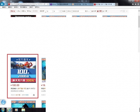
Task: Tick the 折扣 discount checkbox
Action: click(x=67, y=11)
